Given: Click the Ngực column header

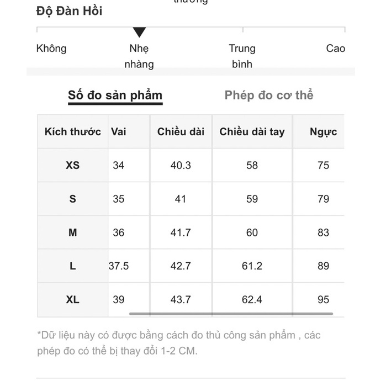Looking at the screenshot, I should [x=323, y=132].
